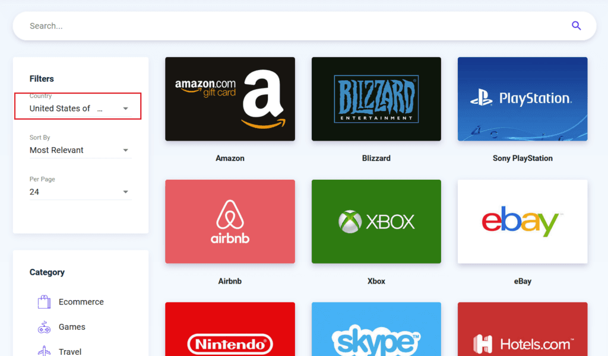Select the Travel airplane icon
The image size is (608, 356).
click(x=44, y=351)
